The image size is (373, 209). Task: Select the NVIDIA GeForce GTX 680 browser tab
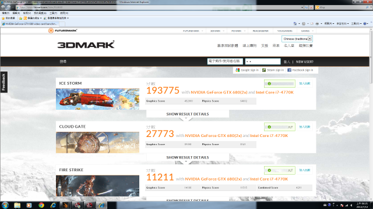click(x=30, y=24)
